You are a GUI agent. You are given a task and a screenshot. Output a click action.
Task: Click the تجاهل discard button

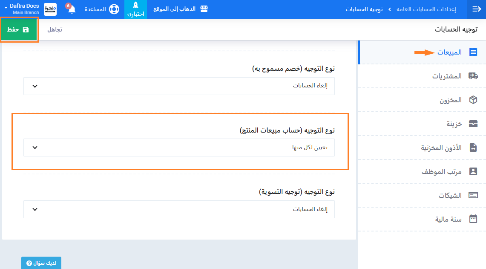click(x=55, y=29)
